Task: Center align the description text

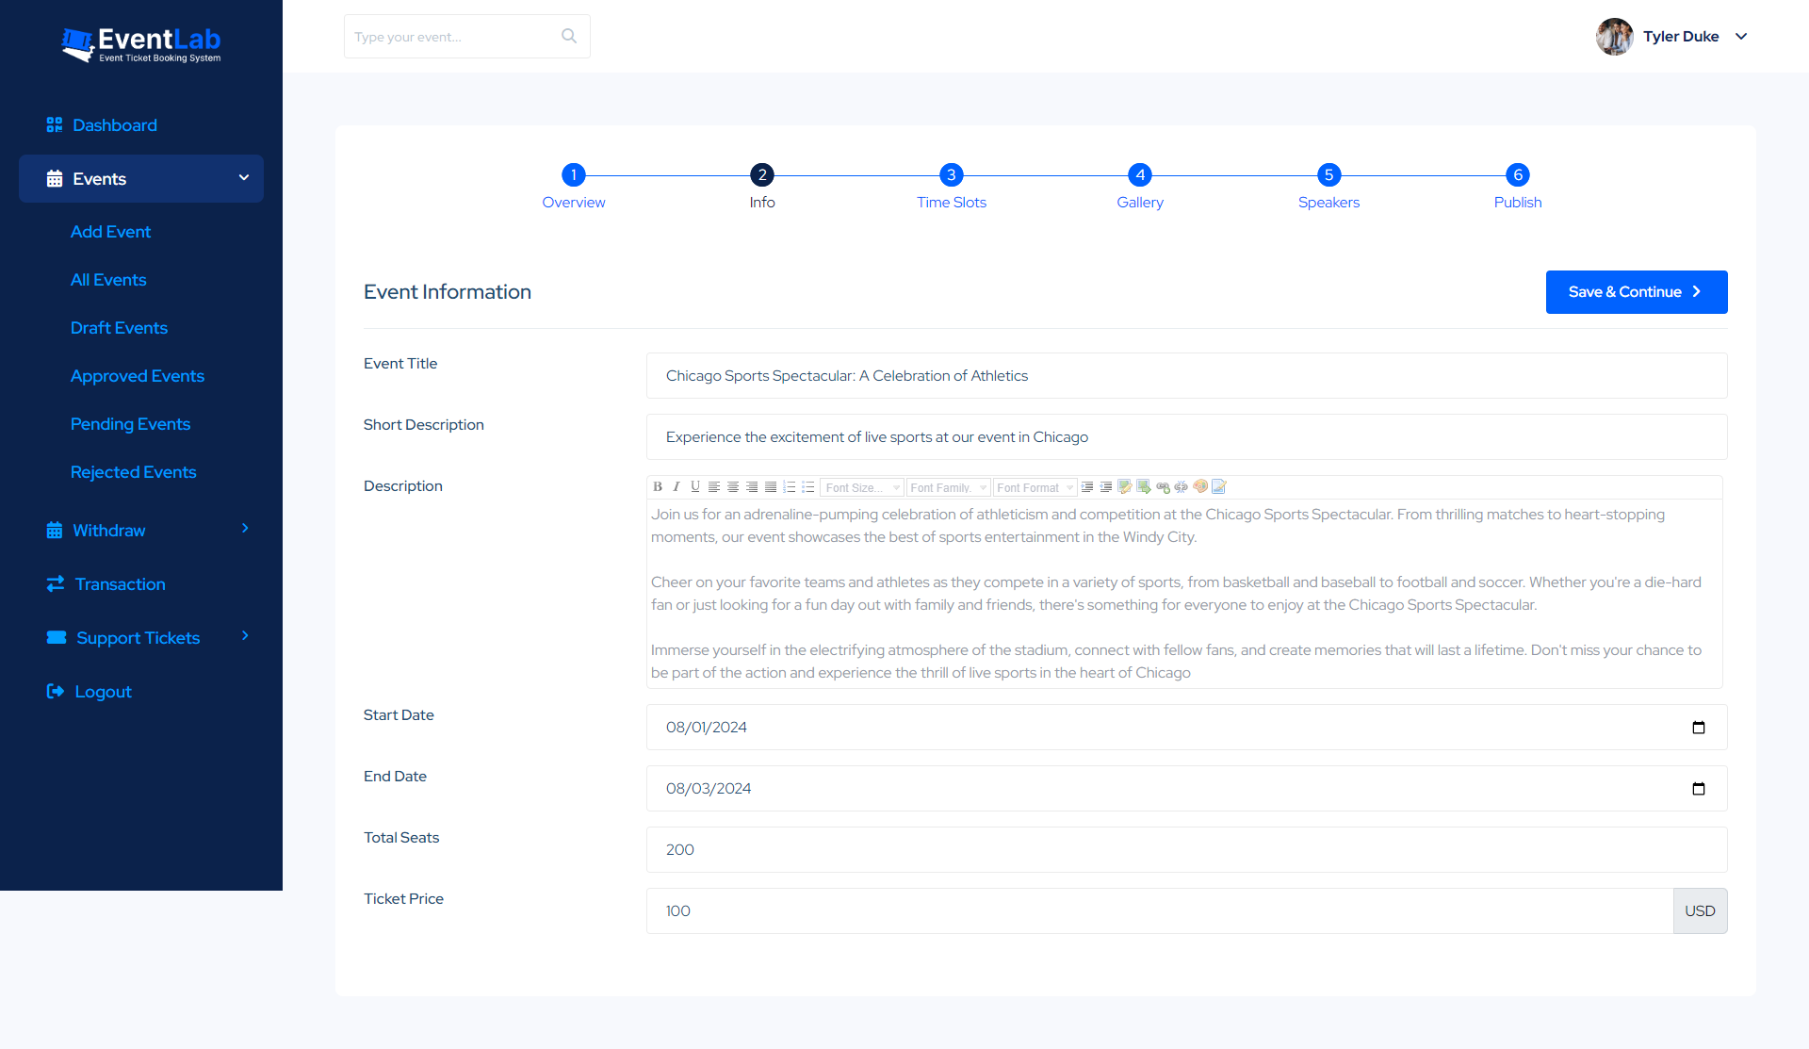Action: [x=733, y=487]
